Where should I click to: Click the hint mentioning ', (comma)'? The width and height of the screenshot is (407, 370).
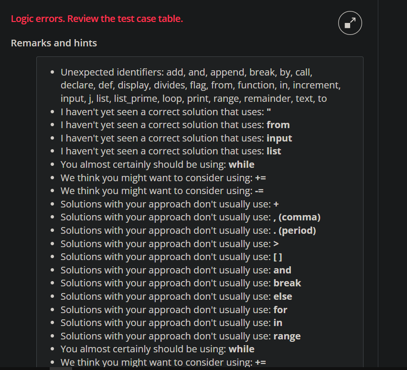click(190, 217)
